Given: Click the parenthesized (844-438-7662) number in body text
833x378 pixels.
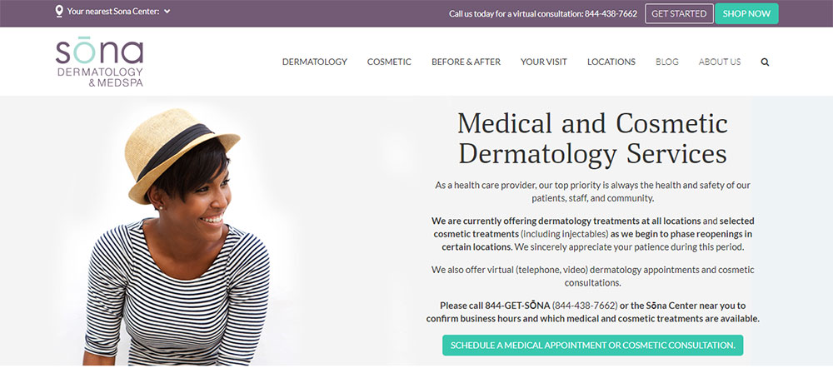Looking at the screenshot, I should pyautogui.click(x=585, y=306).
